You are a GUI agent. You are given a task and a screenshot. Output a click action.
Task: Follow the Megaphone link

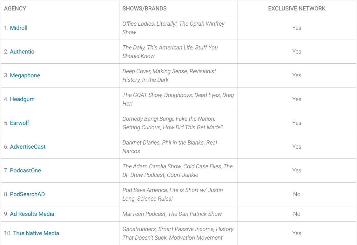point(25,75)
